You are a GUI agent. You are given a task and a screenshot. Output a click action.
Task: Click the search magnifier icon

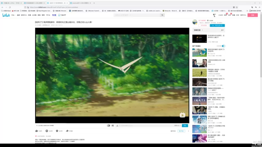[x=162, y=15]
